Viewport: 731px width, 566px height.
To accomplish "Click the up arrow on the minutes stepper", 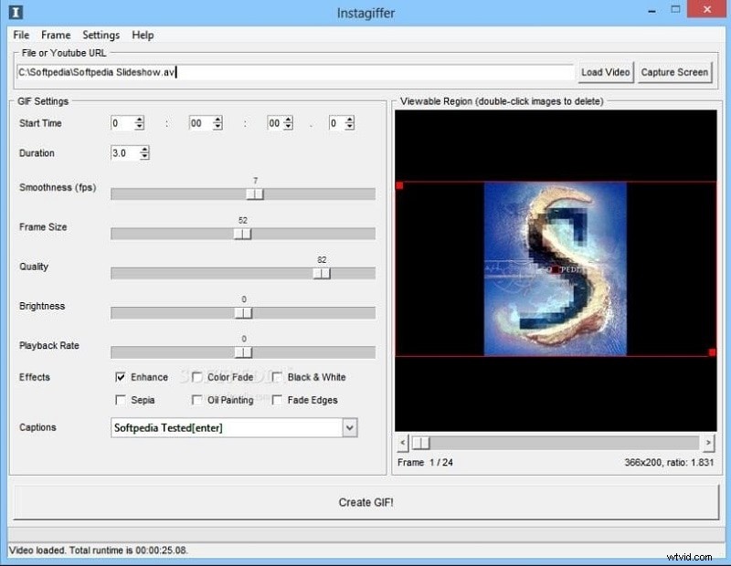I will point(217,119).
